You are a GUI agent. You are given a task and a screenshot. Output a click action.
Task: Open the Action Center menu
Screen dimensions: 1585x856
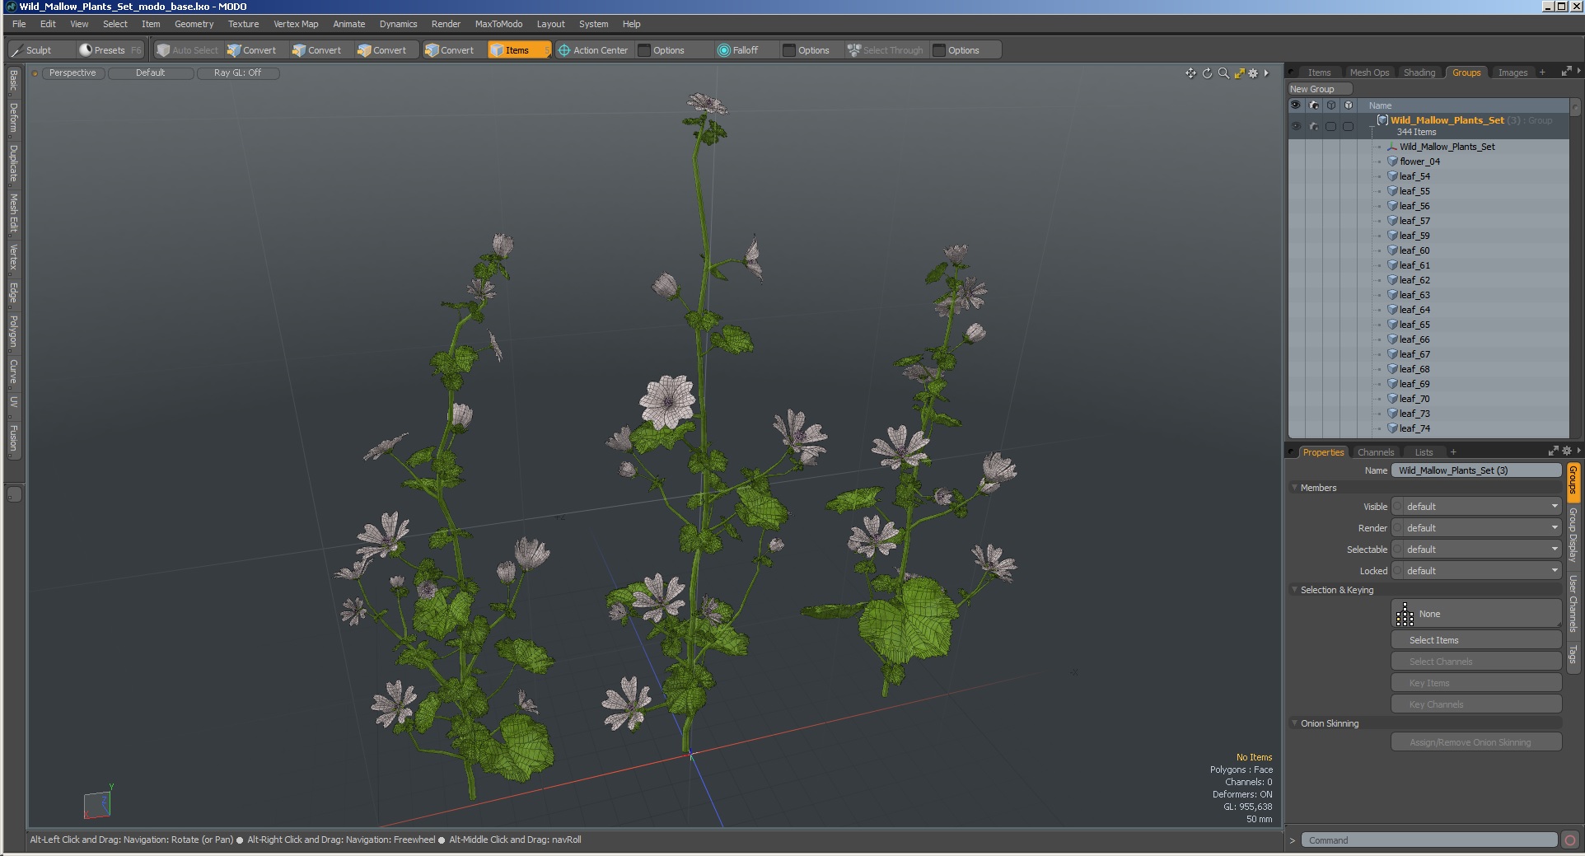(x=593, y=50)
